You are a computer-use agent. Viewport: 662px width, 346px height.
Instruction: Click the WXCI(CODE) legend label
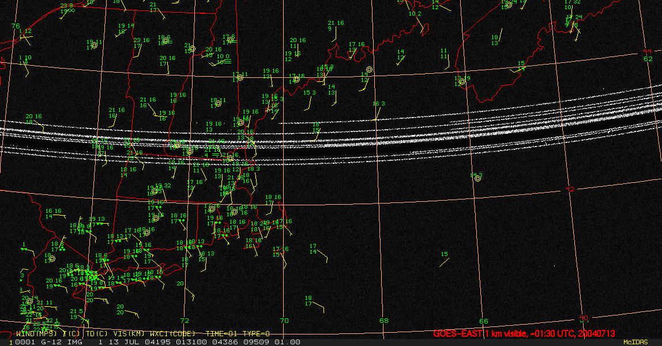172,334
